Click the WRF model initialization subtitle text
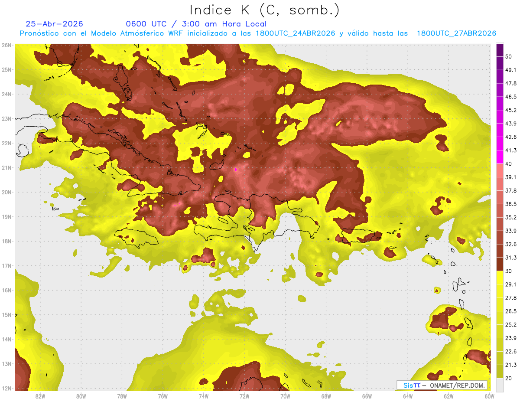The height and width of the screenshot is (402, 520). [x=258, y=33]
